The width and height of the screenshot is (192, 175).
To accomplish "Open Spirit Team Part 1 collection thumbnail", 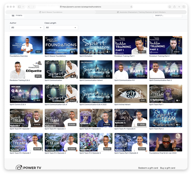I will pos(166,94).
